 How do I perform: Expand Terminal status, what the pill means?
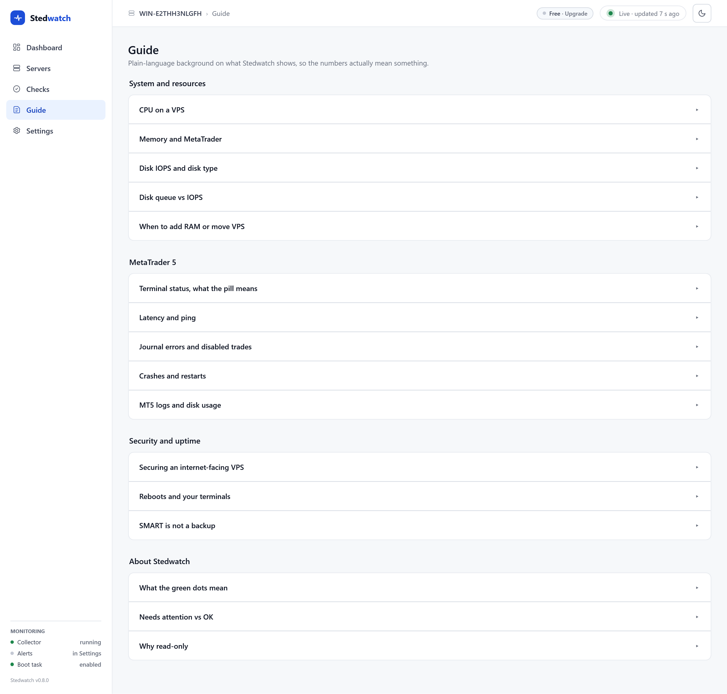419,288
